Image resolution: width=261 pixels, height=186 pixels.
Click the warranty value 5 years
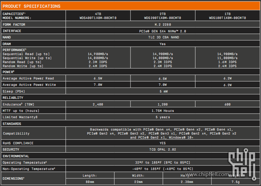[x=163, y=117]
